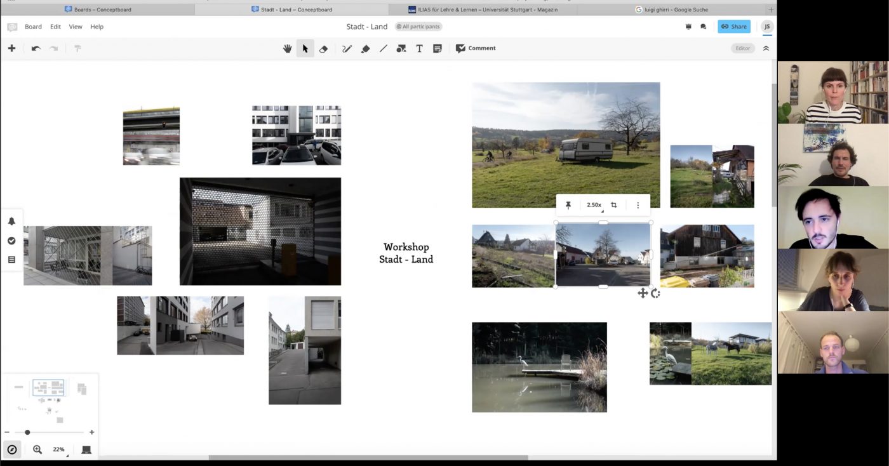Open the 22% zoom level dropdown
The image size is (889, 466).
[59, 449]
